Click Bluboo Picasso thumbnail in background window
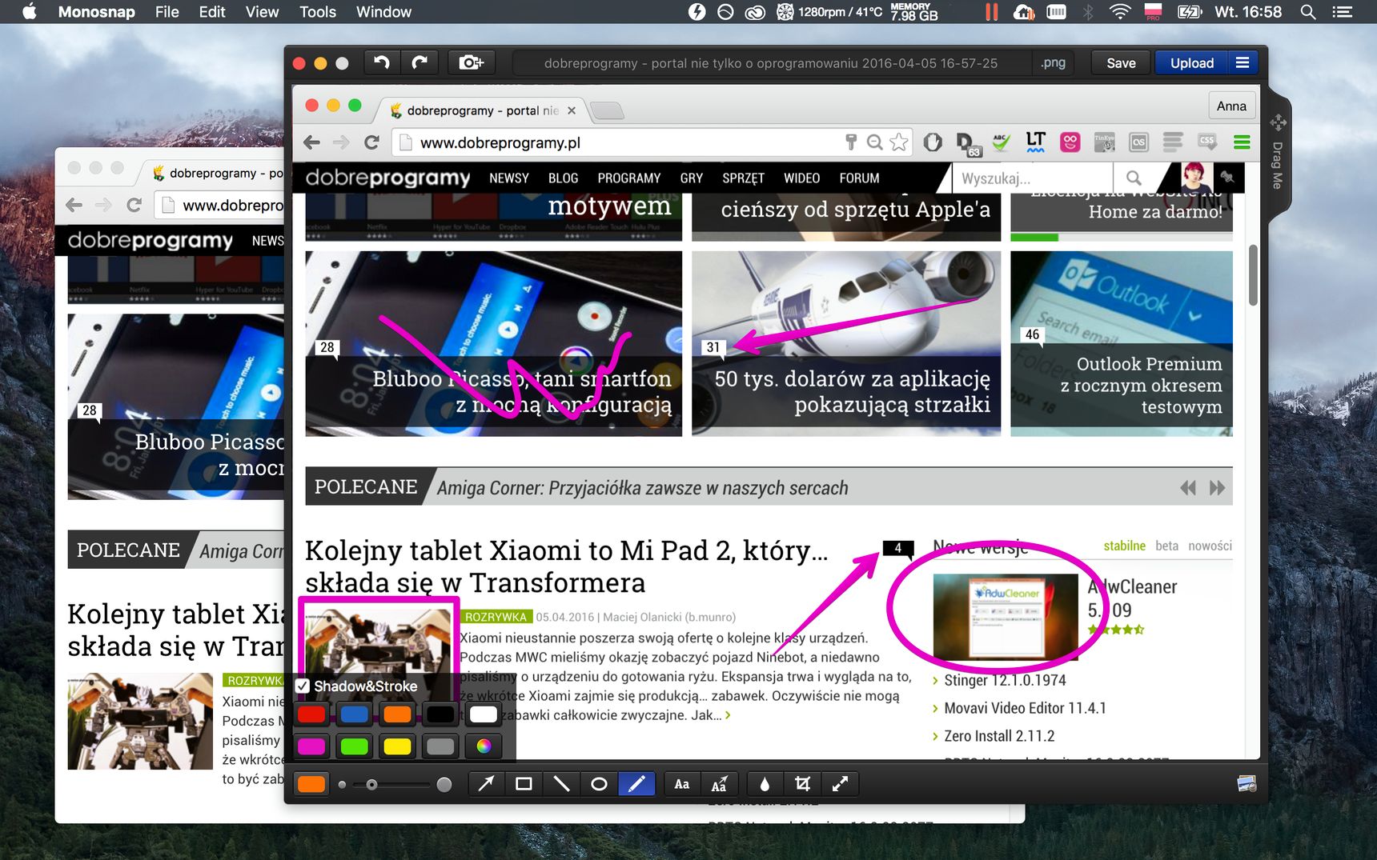The image size is (1377, 860). [176, 406]
